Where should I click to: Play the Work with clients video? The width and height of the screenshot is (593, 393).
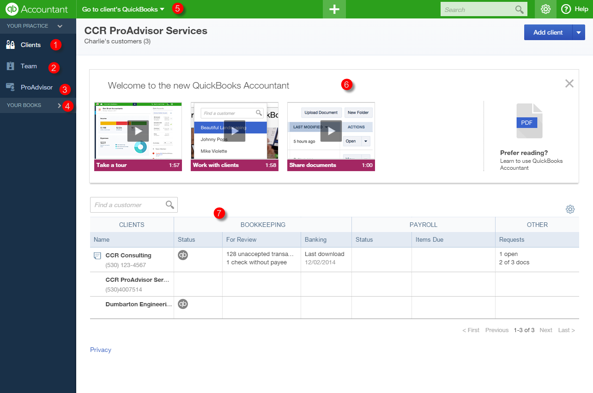tap(235, 131)
